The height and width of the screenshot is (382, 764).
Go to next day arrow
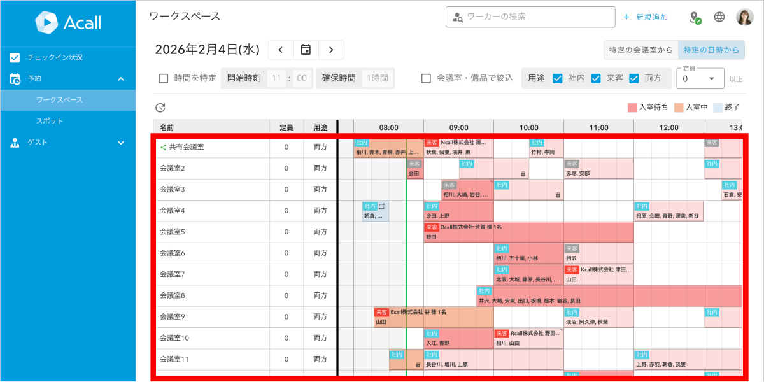331,50
